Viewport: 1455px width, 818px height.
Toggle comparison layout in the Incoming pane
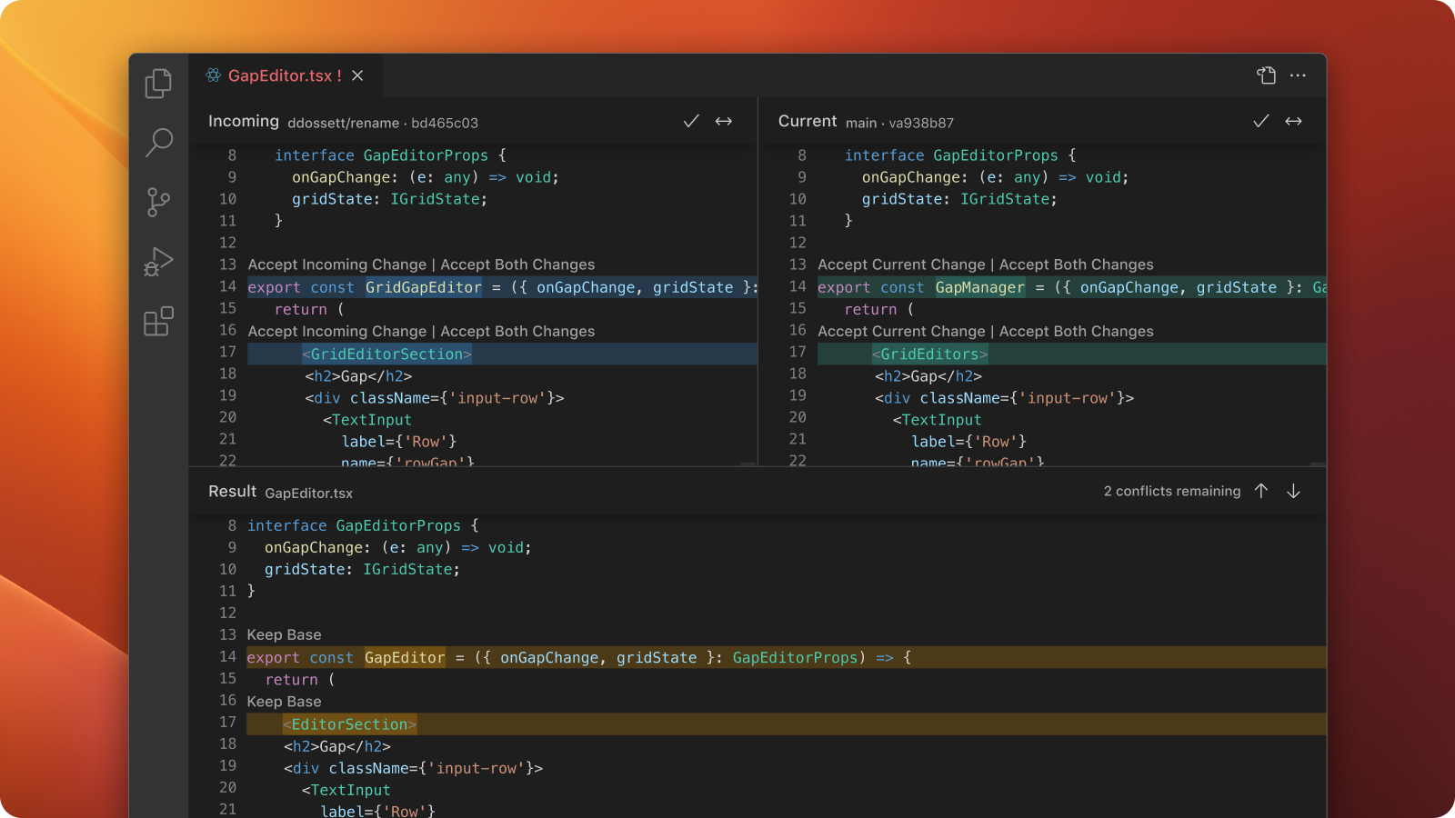[x=724, y=120]
